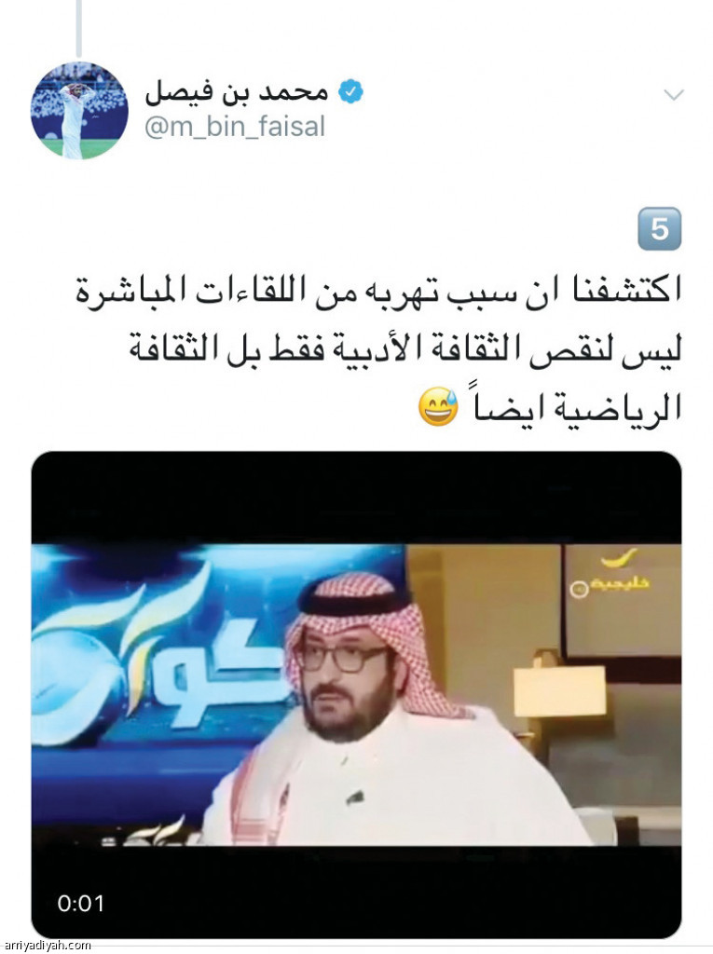Click the display name محمد بن فيصل
713x954 pixels.
(x=236, y=92)
